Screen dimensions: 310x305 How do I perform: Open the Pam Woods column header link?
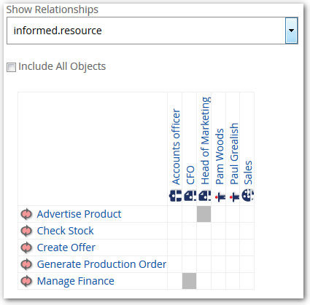tap(220, 157)
